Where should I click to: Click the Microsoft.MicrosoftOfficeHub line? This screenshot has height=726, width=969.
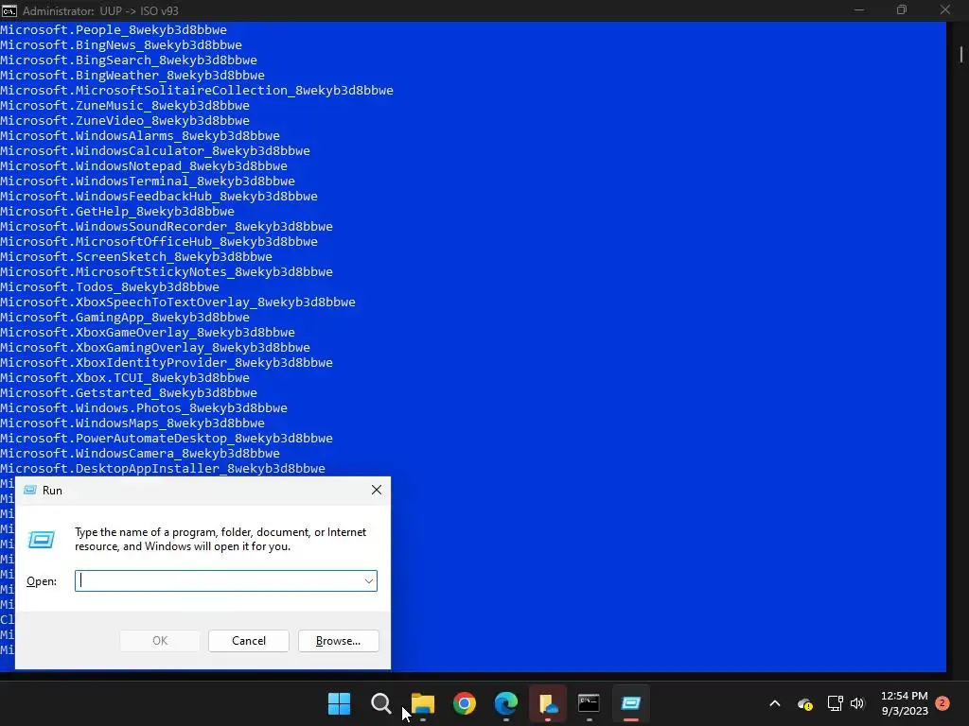pos(159,241)
